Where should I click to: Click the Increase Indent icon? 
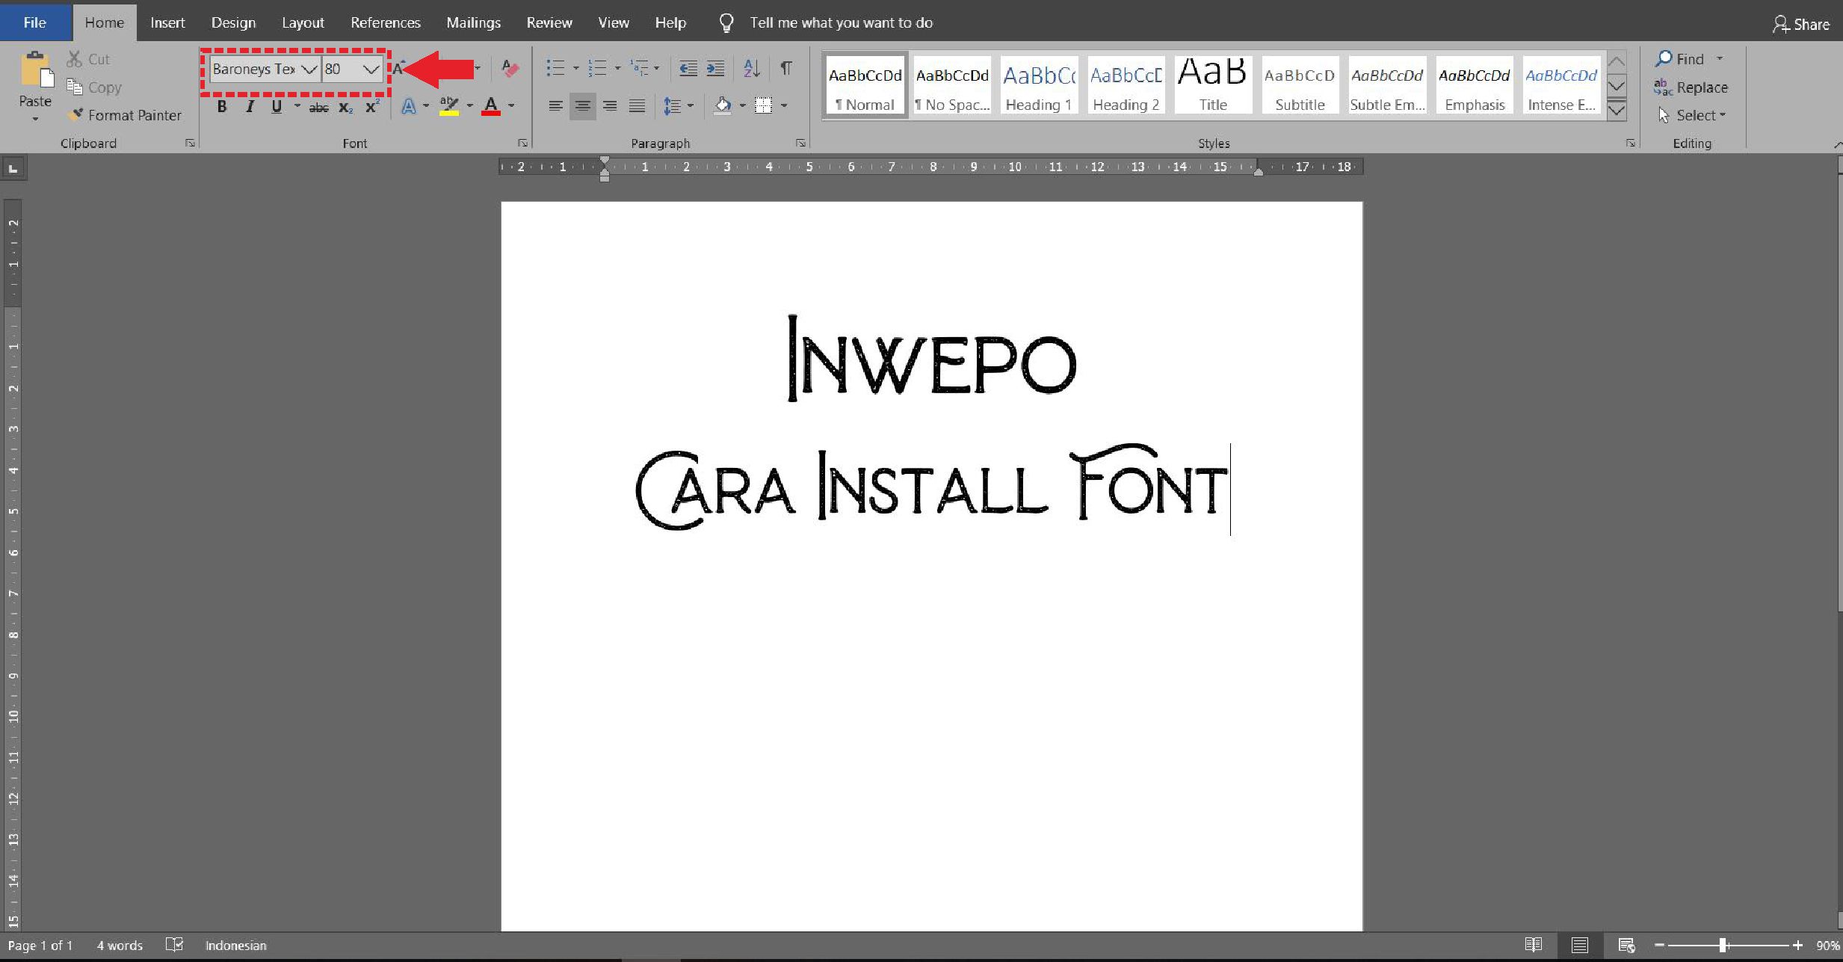click(x=715, y=69)
